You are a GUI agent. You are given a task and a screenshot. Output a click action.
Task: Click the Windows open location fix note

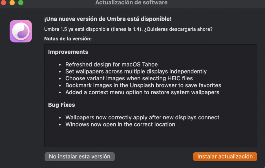(x=120, y=124)
